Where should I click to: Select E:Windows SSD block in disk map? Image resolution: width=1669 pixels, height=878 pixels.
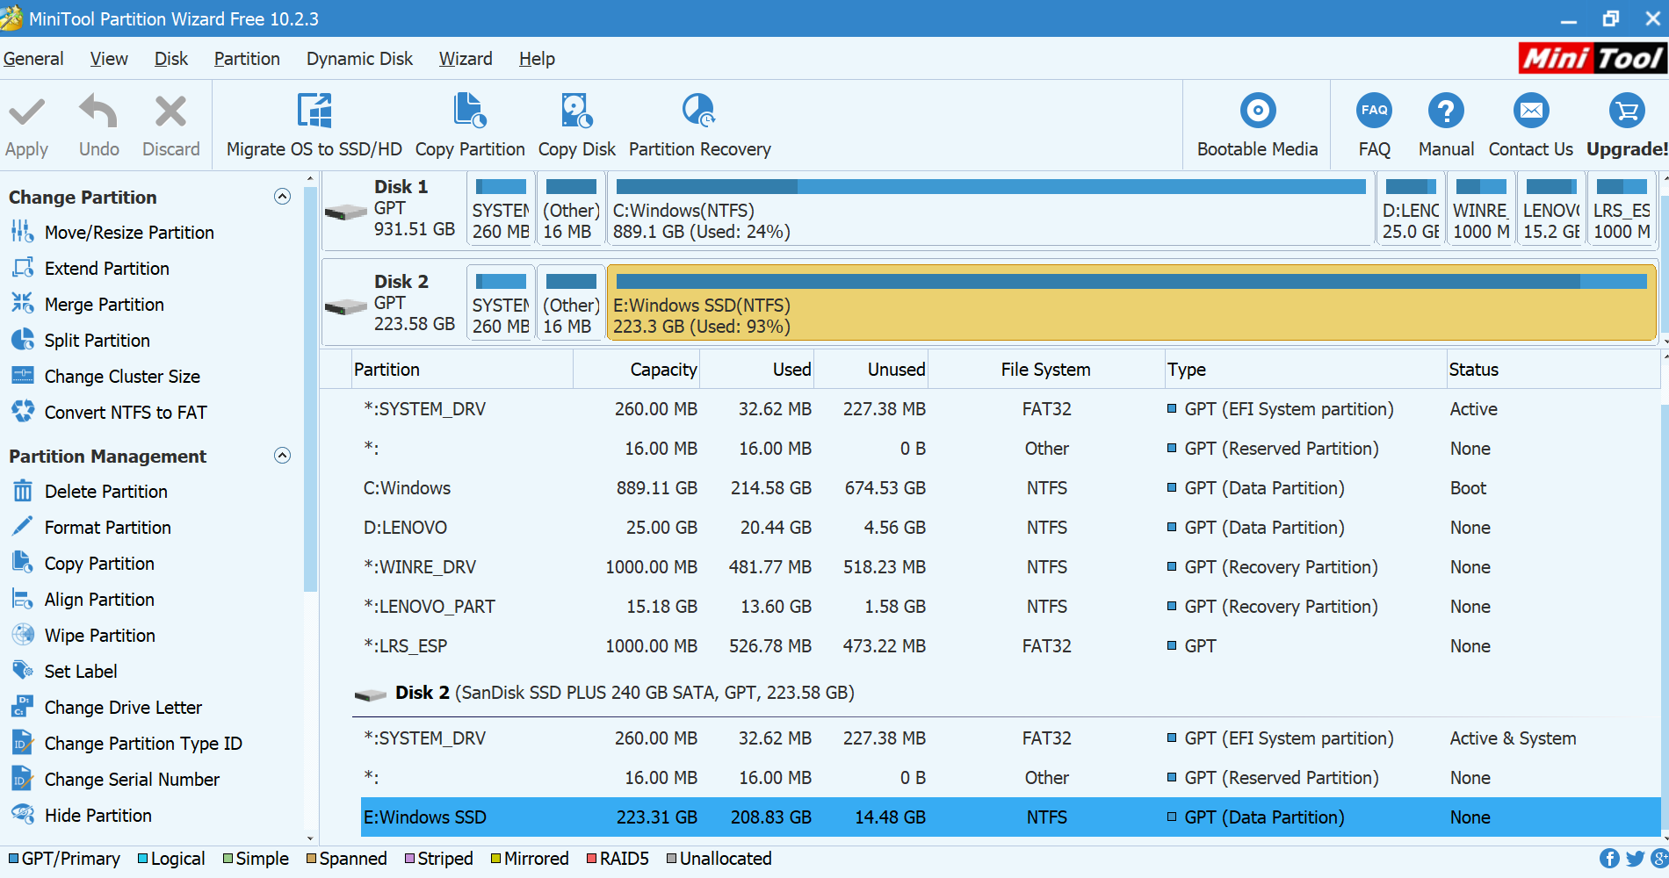[1131, 303]
